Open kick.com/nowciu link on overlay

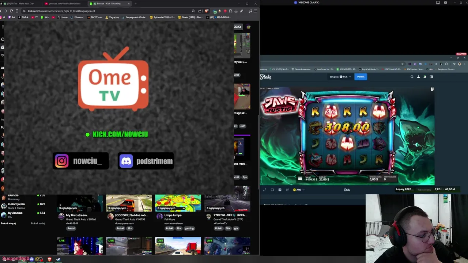120,134
